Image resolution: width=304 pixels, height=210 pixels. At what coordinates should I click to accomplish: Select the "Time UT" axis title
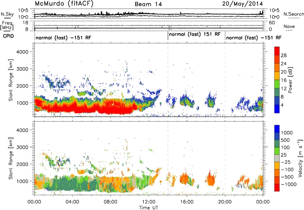[x=149, y=208]
